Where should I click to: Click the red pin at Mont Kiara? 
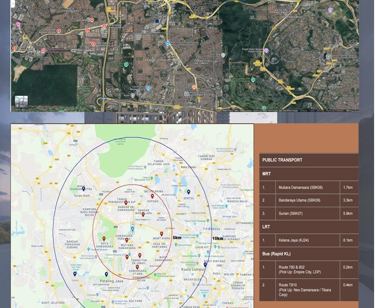click(162, 234)
